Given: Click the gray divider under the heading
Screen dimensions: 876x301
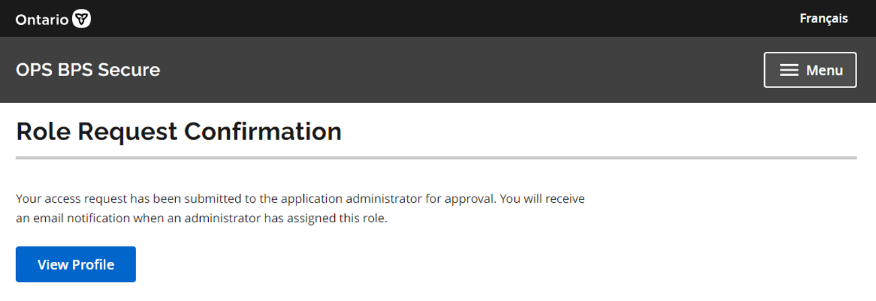Looking at the screenshot, I should [x=436, y=158].
